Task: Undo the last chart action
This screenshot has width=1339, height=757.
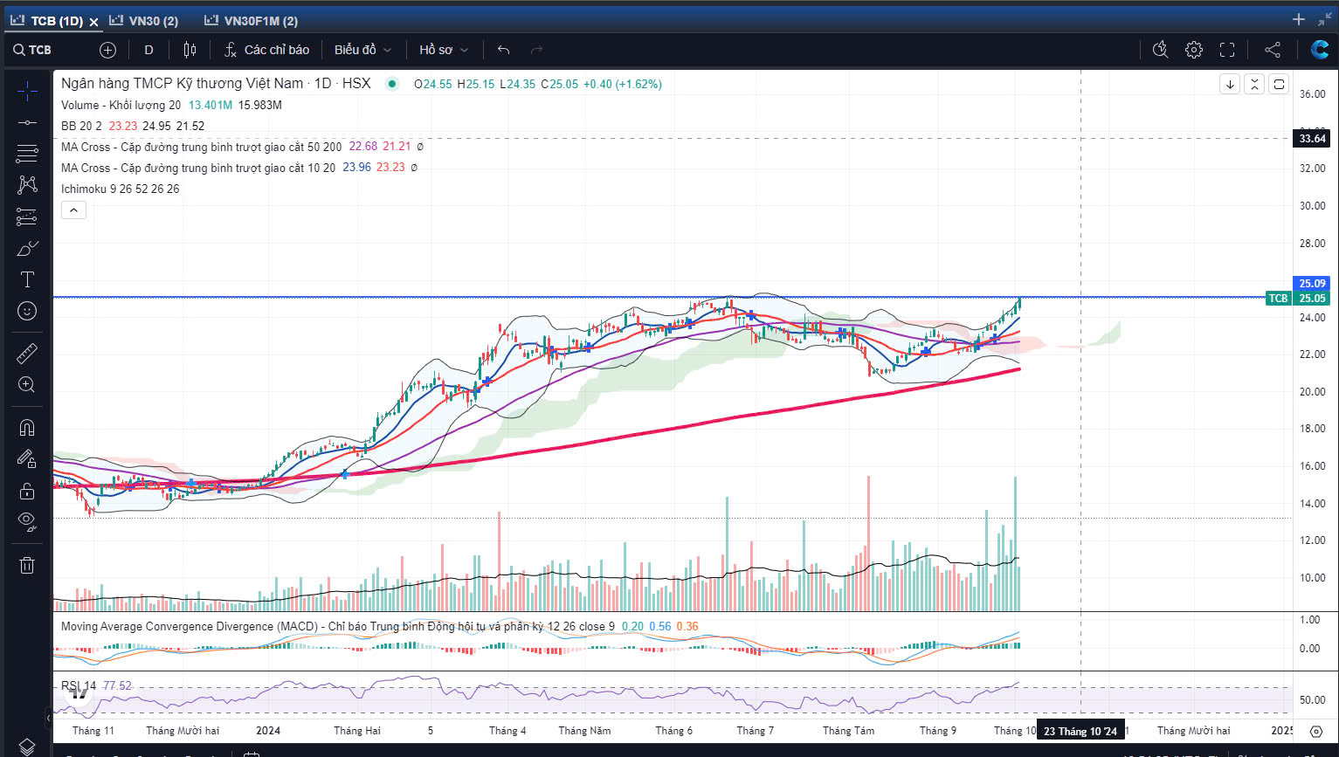Action: point(503,50)
